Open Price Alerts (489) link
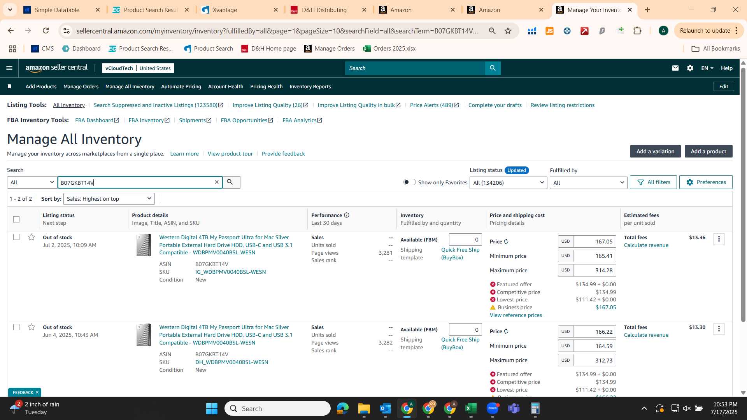The height and width of the screenshot is (420, 747). coord(434,105)
